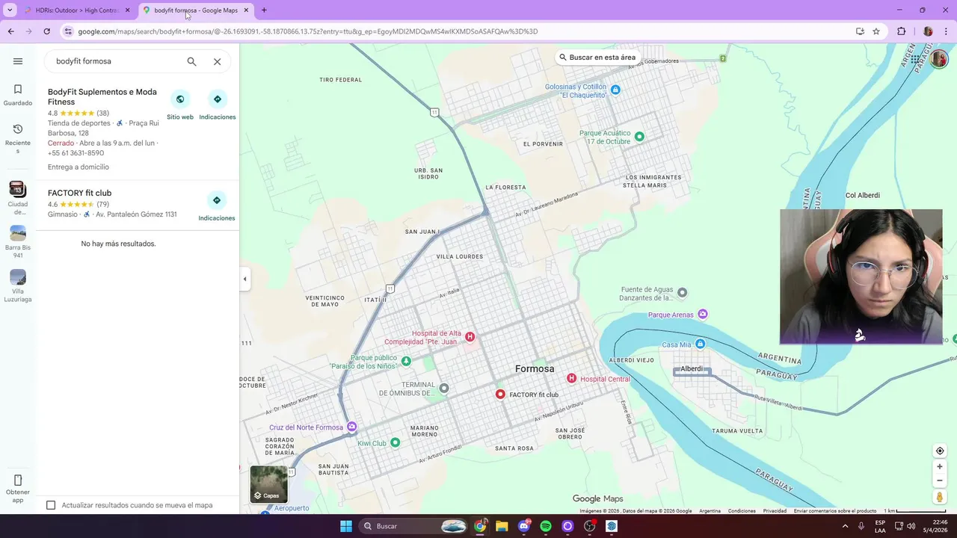Click Buscar en esta área button
This screenshot has width=957, height=538.
[597, 58]
